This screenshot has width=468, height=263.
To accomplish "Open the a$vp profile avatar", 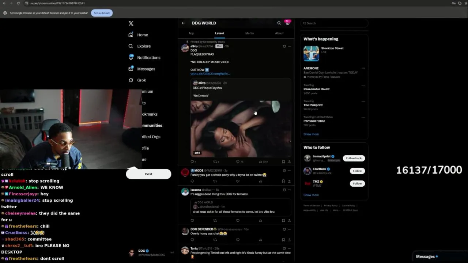I will click(185, 48).
